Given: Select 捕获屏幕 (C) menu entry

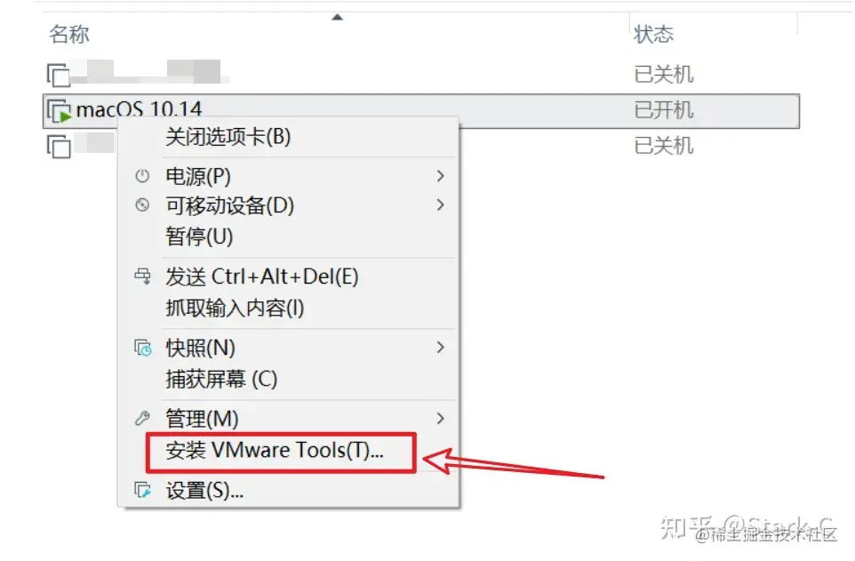Looking at the screenshot, I should click(221, 379).
